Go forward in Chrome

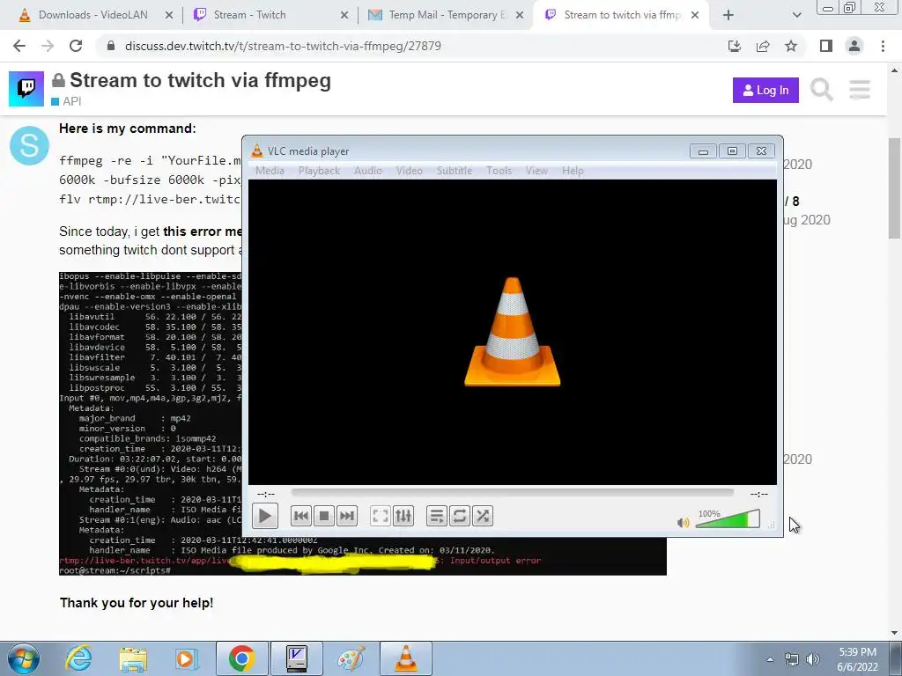48,46
